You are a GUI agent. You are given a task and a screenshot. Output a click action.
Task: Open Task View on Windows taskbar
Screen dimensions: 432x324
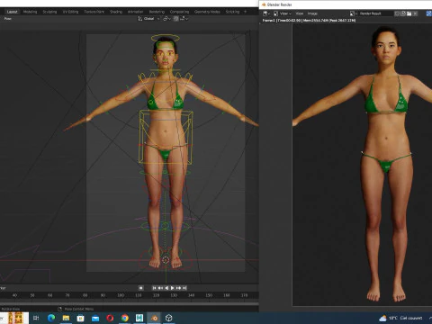point(36,318)
